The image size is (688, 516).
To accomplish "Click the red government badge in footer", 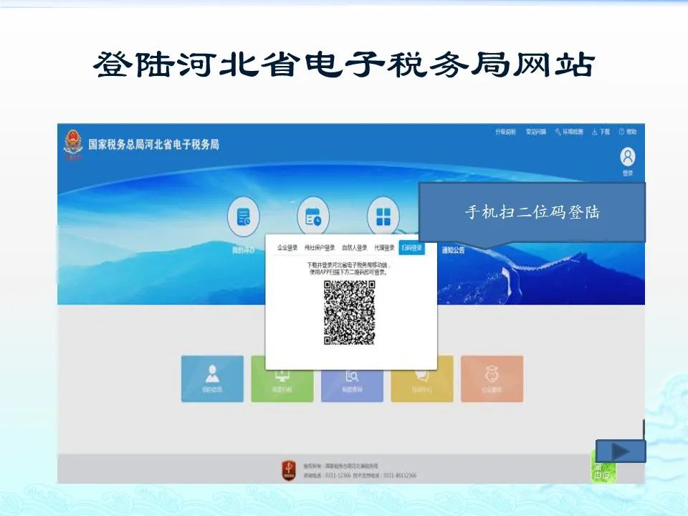I will pyautogui.click(x=288, y=470).
